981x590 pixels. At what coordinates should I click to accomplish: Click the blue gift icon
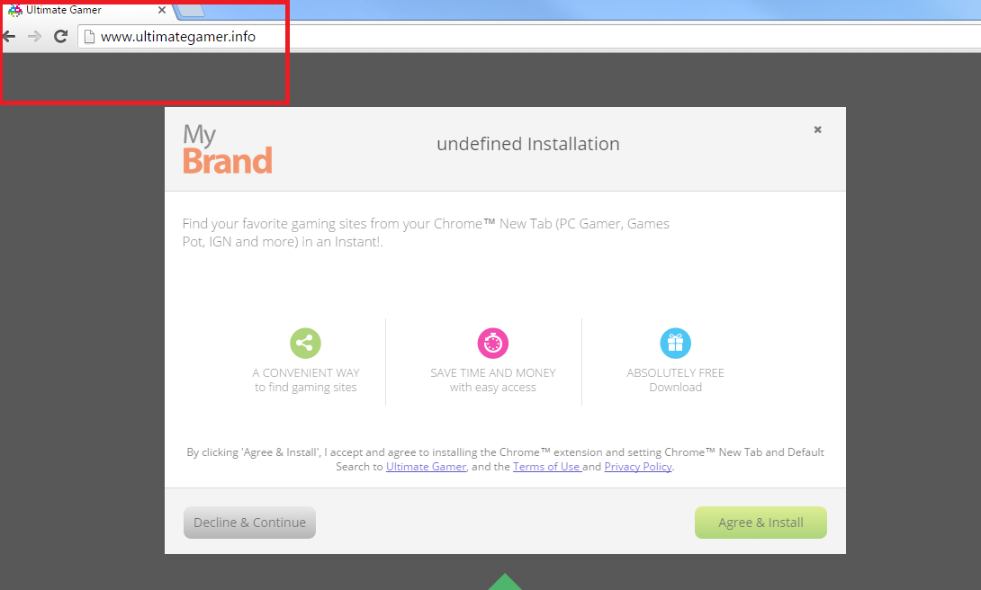point(676,344)
